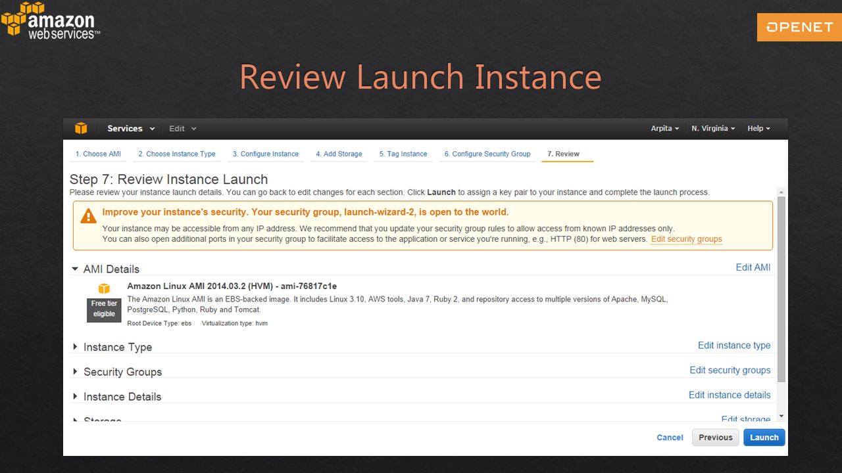Open the Services dropdown menu
The image size is (842, 473).
[131, 129]
